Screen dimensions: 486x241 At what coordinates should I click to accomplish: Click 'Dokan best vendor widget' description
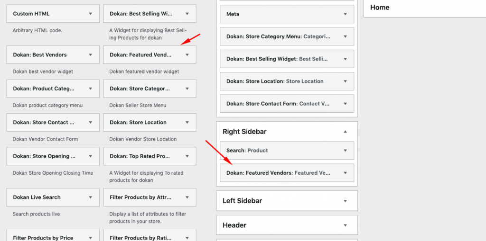[x=43, y=71]
